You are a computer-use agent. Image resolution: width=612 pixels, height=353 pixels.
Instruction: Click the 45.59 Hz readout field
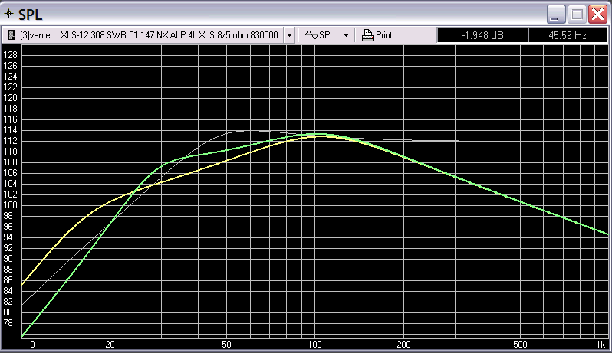(568, 35)
